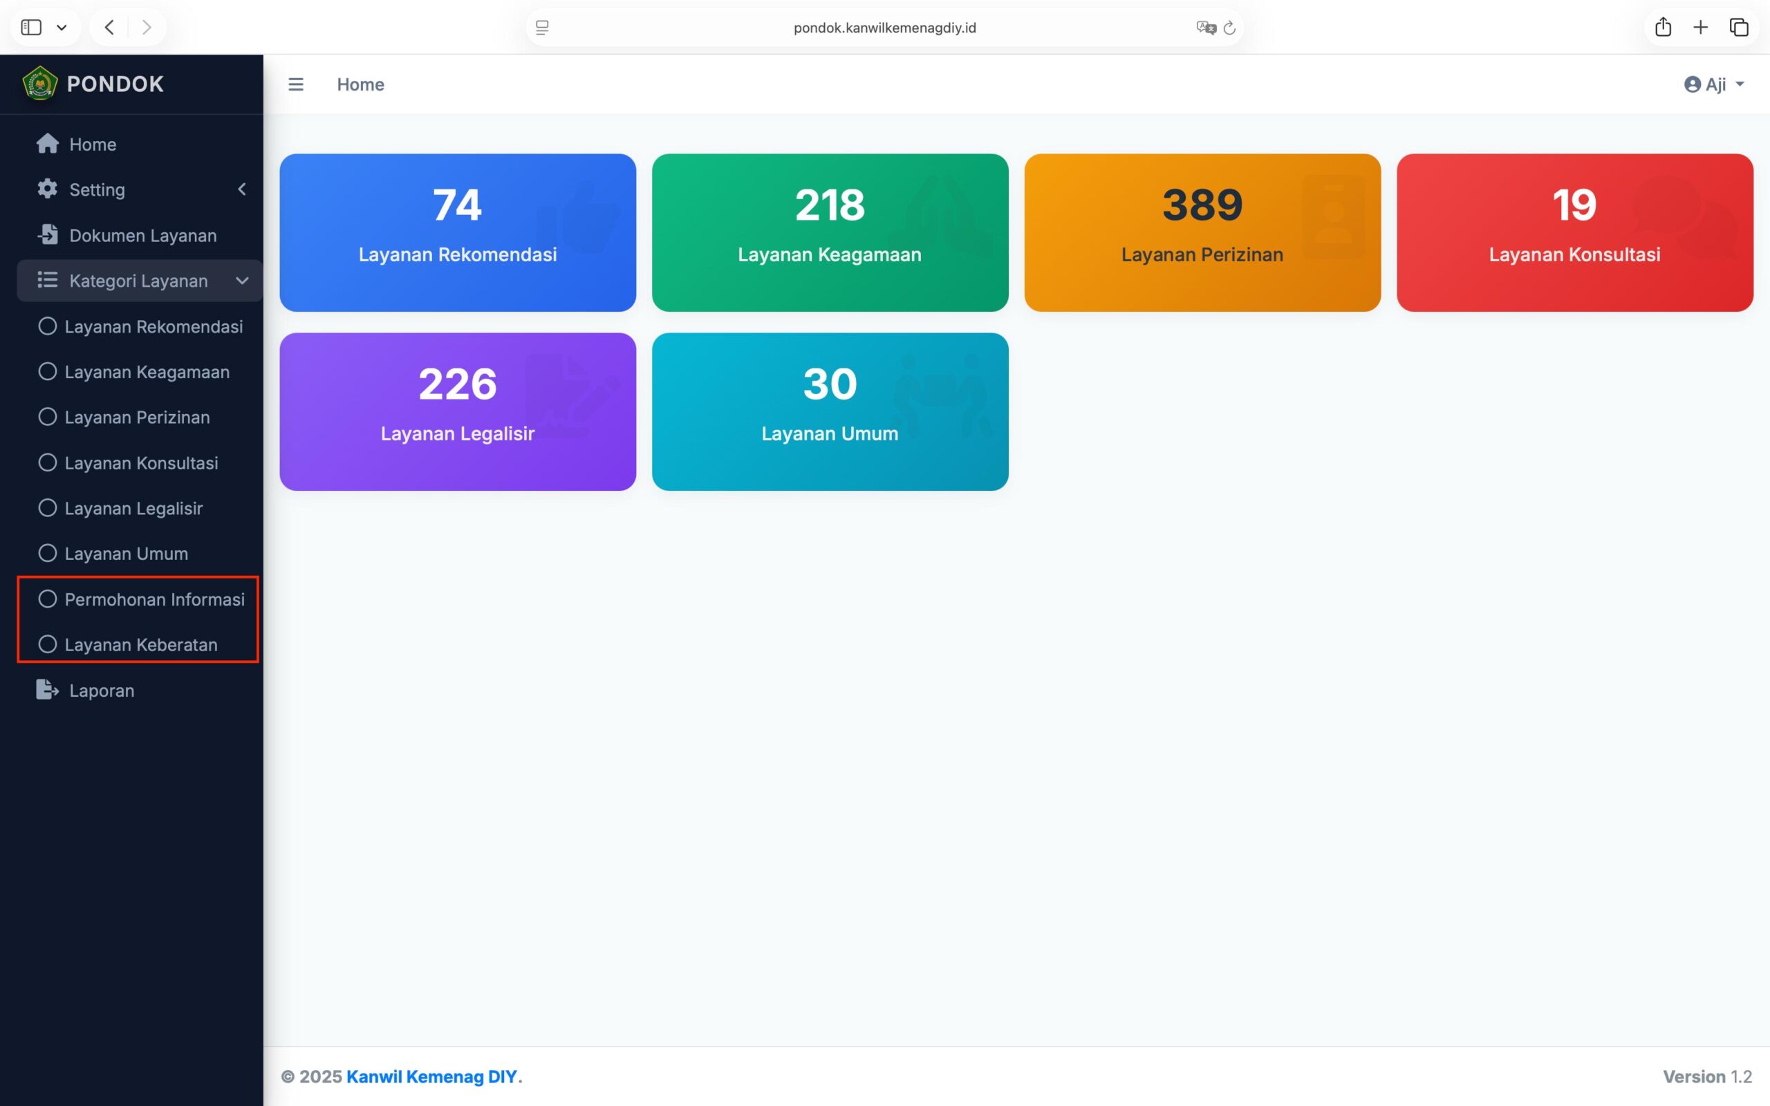Click the user avatar icon beside Aji
This screenshot has width=1770, height=1106.
click(x=1693, y=84)
